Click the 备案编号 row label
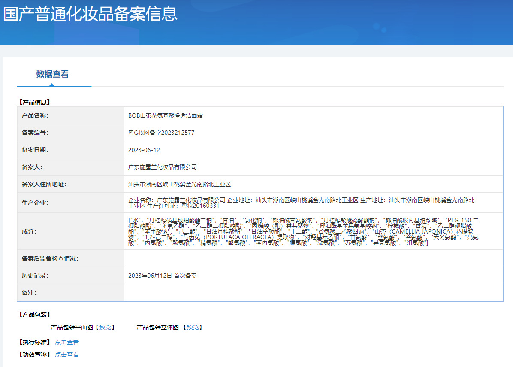This screenshot has height=367, width=513. coord(35,133)
